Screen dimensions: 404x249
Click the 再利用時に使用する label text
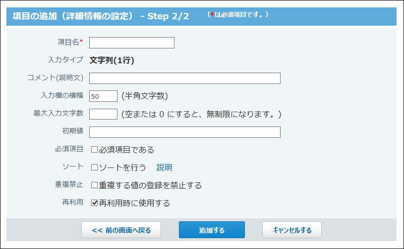point(134,203)
